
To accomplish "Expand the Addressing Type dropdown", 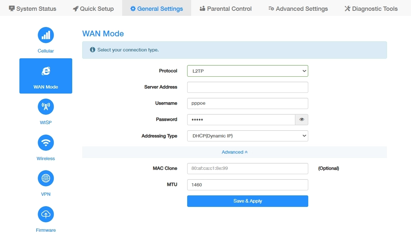I will [248, 136].
